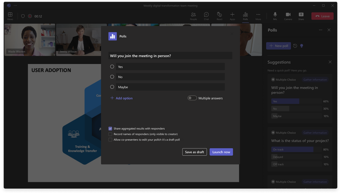
Task: Open the More options toolbar menu
Action: [x=258, y=15]
